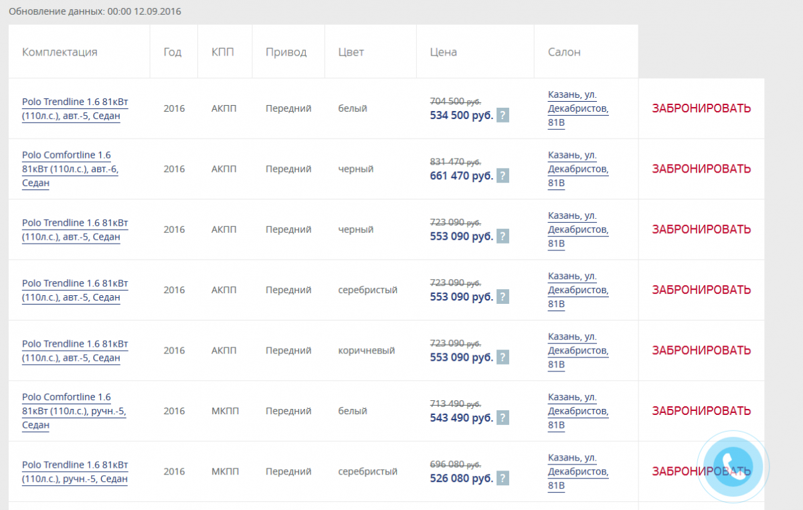The width and height of the screenshot is (803, 510).
Task: Open the salon address link in the коричневый row
Action: point(577,350)
